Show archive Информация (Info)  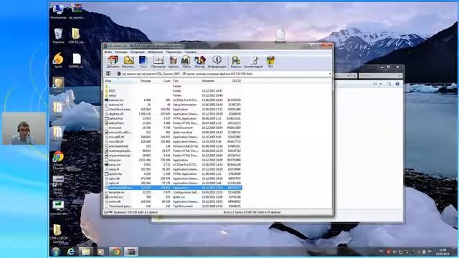(217, 62)
